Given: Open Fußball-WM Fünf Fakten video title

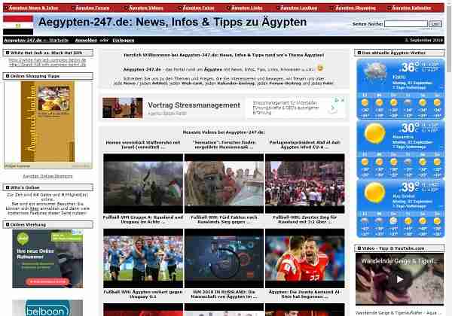Looking at the screenshot, I should click(224, 220).
